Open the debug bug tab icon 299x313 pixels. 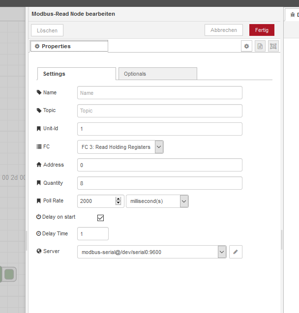[293, 15]
